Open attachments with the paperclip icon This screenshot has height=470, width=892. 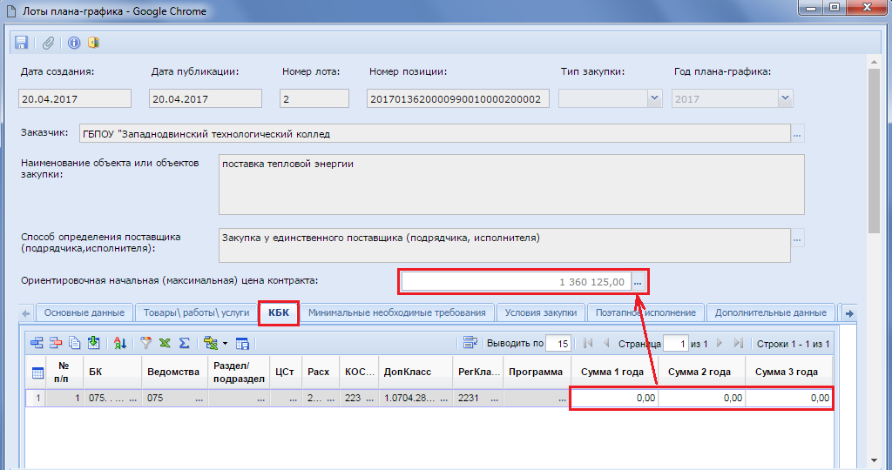49,43
